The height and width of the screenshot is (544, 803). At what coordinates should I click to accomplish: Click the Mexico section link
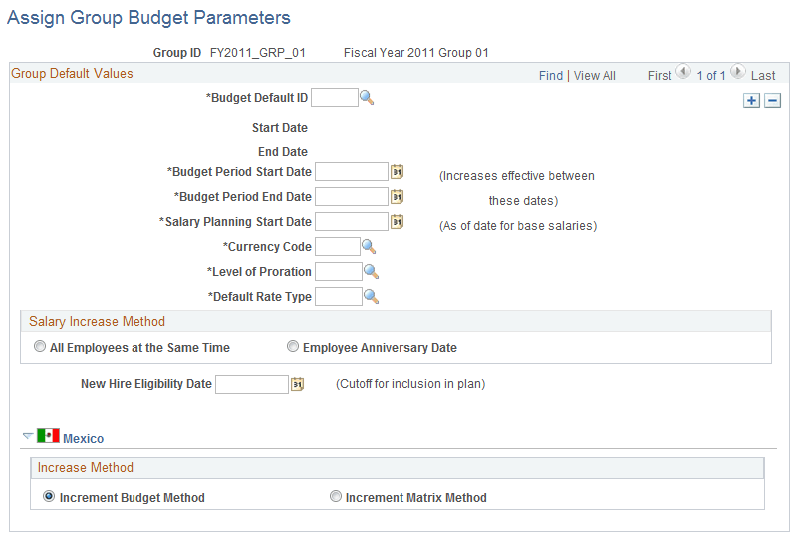click(x=83, y=439)
